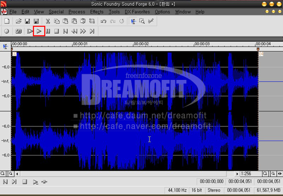Click the selection start time 00:00:00,000
Image resolution: width=283 pixels, height=196 pixels.
click(x=211, y=181)
